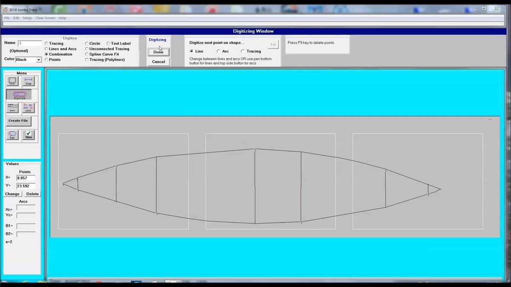Choose Tracing for next point
The image size is (511, 287).
tap(251, 51)
